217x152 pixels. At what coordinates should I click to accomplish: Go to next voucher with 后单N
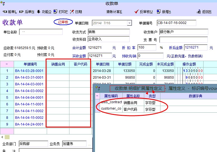[x=27, y=12]
